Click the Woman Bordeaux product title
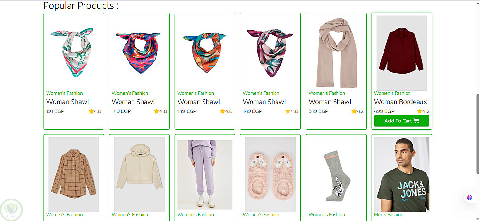 click(400, 102)
